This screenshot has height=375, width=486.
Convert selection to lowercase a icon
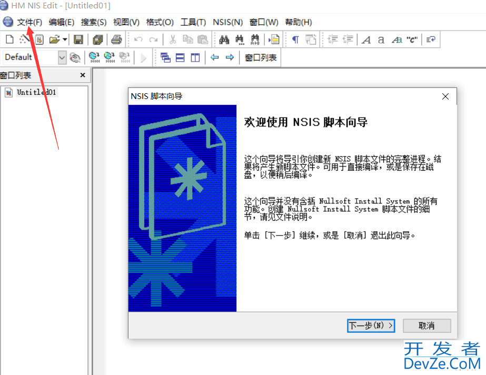tap(381, 40)
